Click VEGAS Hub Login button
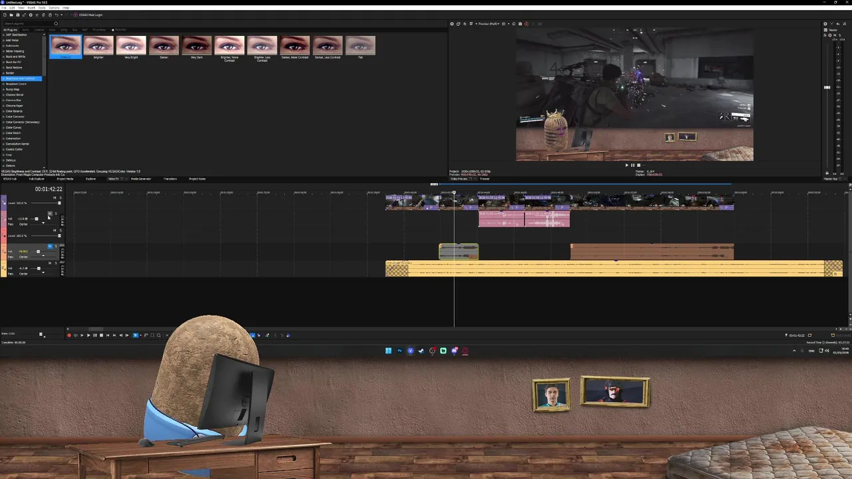Image resolution: width=852 pixels, height=479 pixels. click(x=87, y=15)
